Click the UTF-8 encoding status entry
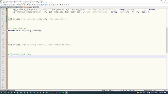 click(155, 91)
